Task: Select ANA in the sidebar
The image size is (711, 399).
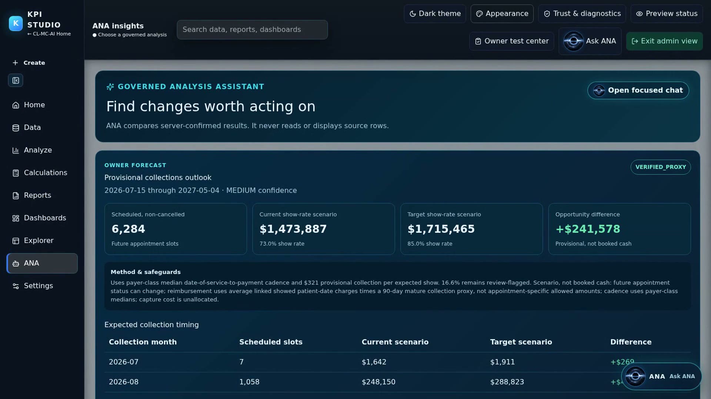Action: [42, 263]
